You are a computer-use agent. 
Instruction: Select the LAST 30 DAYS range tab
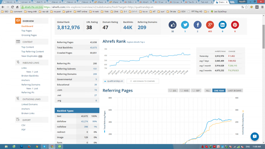235,91
